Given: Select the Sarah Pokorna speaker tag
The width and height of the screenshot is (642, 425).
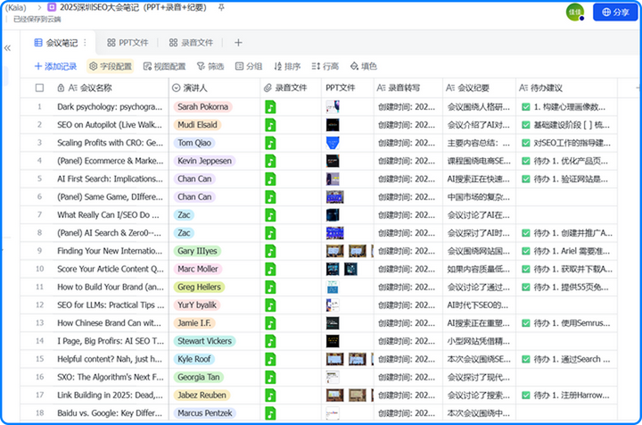Looking at the screenshot, I should (x=202, y=107).
